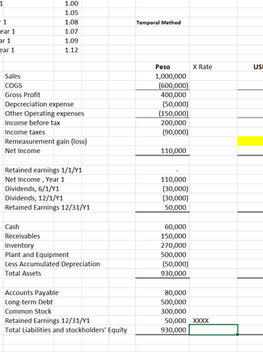Viewport: 263px width, 352px height.
Task: Select the Sales amount 1,000,000 cell
Action: coord(162,76)
